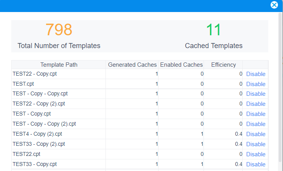Select the TEST - Copy - Copy (2).cpt path
Screen dimensions: 283x171
44,124
